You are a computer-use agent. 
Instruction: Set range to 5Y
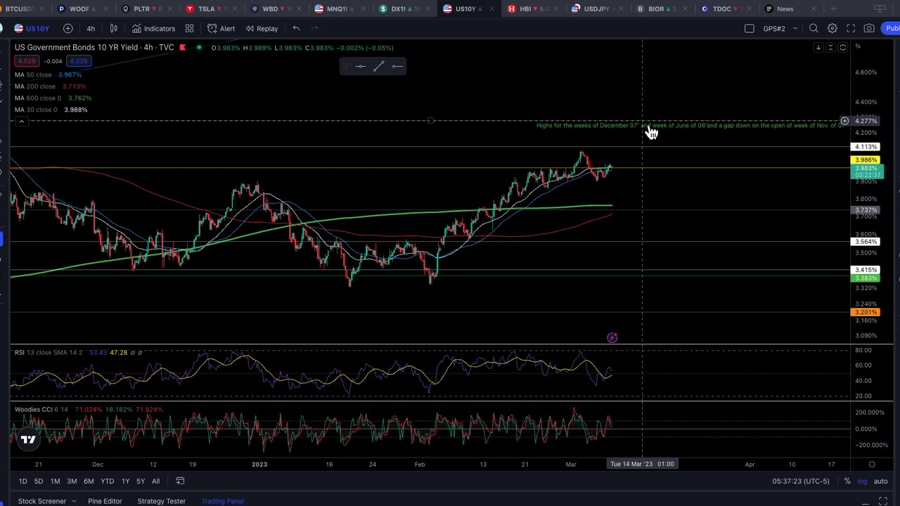pyautogui.click(x=141, y=481)
